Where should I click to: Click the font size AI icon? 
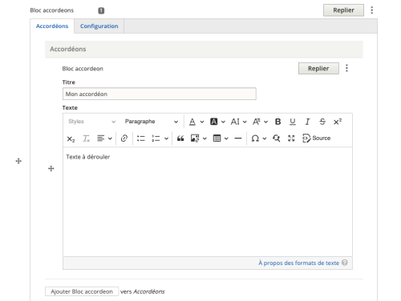click(x=235, y=122)
